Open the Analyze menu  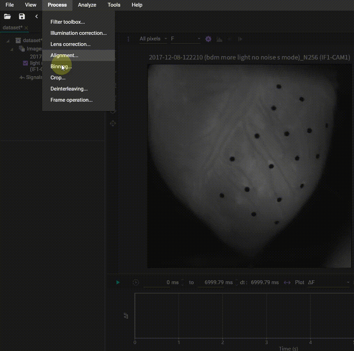(x=87, y=5)
